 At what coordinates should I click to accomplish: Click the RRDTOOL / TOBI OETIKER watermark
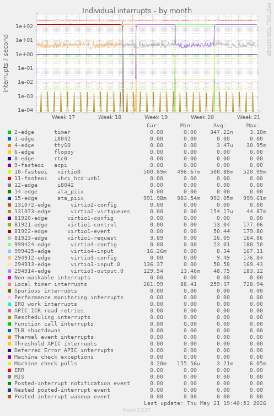pyautogui.click(x=268, y=29)
